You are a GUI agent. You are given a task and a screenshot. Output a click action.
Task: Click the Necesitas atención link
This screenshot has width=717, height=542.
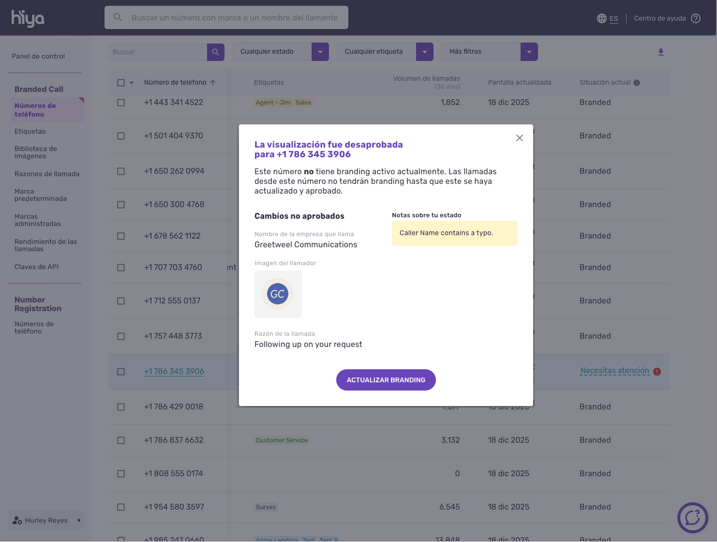point(614,371)
